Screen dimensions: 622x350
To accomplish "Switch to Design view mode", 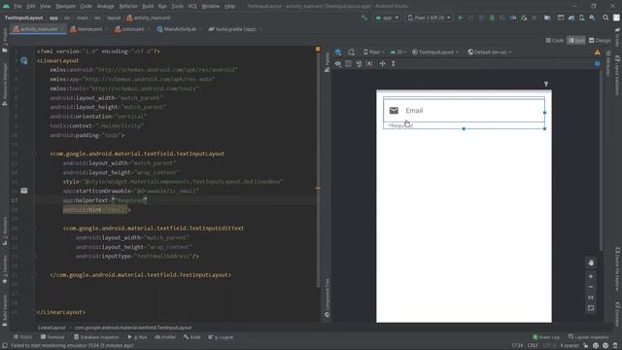I will 600,41.
